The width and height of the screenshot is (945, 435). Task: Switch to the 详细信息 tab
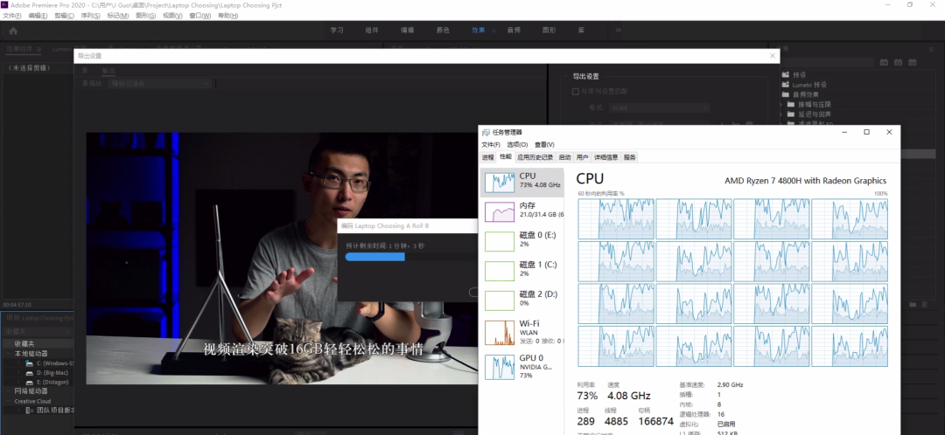[x=606, y=157]
